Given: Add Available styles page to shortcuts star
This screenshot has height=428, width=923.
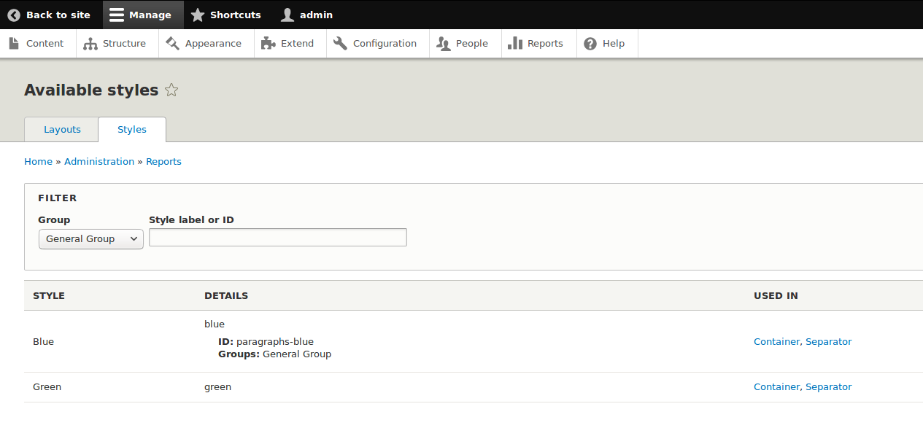Looking at the screenshot, I should click(x=171, y=90).
